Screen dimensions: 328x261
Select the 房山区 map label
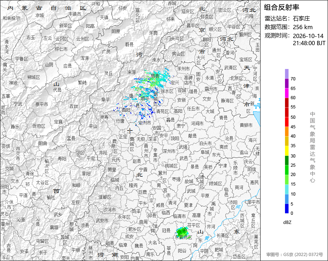(x=179, y=54)
